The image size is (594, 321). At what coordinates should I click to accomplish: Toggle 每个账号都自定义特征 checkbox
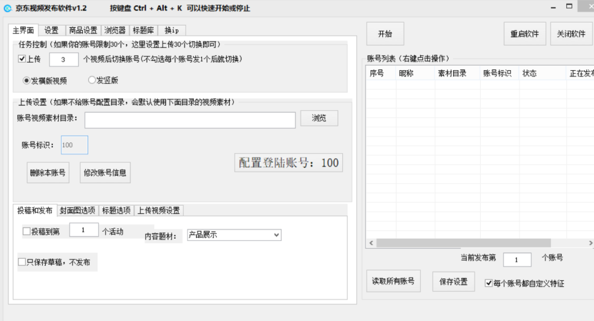coord(488,283)
